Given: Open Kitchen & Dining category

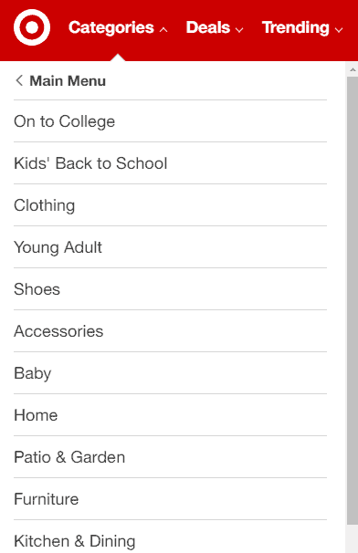Looking at the screenshot, I should (x=170, y=537).
